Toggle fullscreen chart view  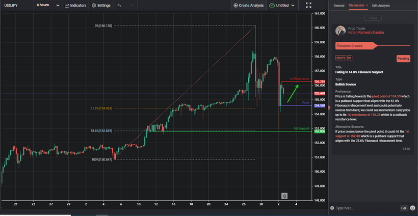(309, 5)
